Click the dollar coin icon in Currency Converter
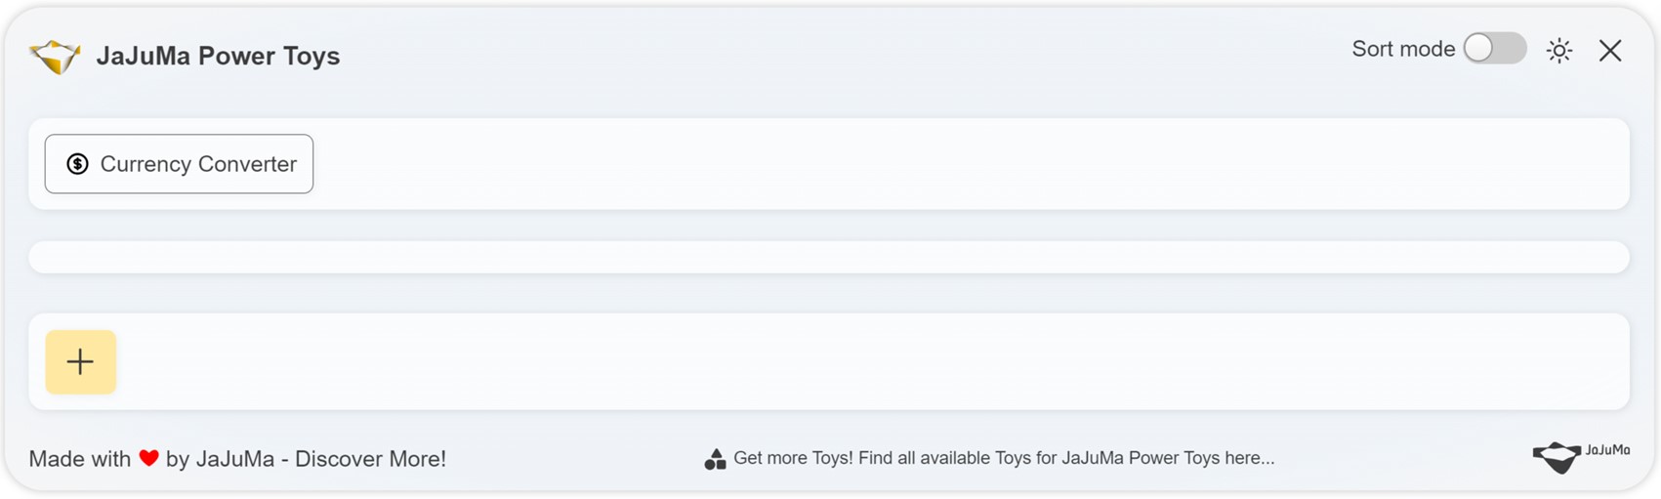 coord(77,164)
